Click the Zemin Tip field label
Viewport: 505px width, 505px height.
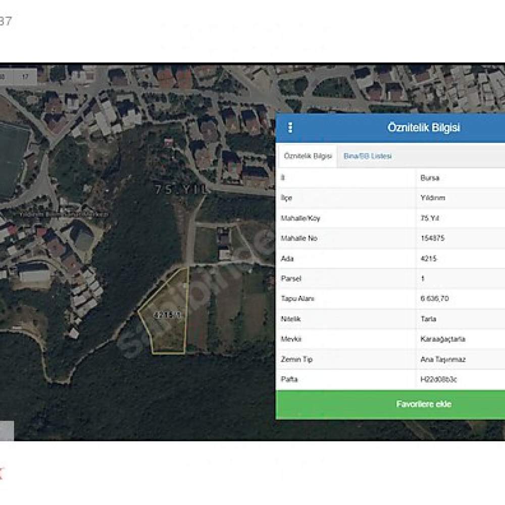click(296, 359)
